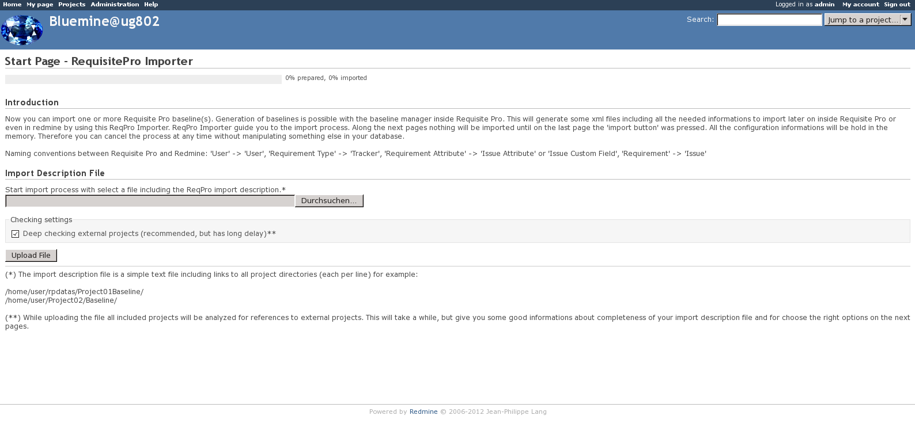
Task: Open the Help menu
Action: 151,5
